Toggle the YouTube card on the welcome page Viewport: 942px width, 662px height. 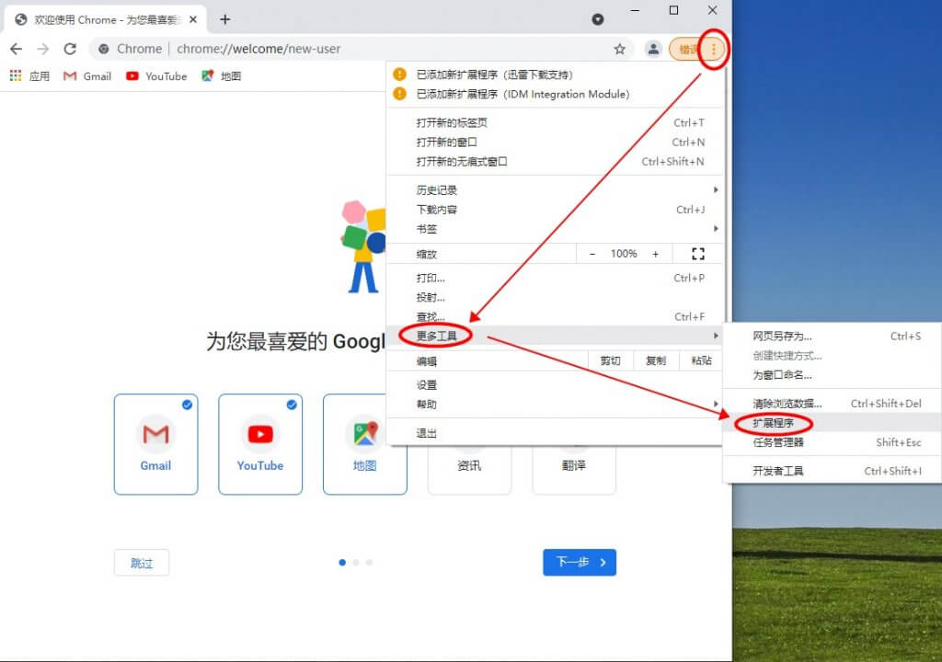pos(260,444)
